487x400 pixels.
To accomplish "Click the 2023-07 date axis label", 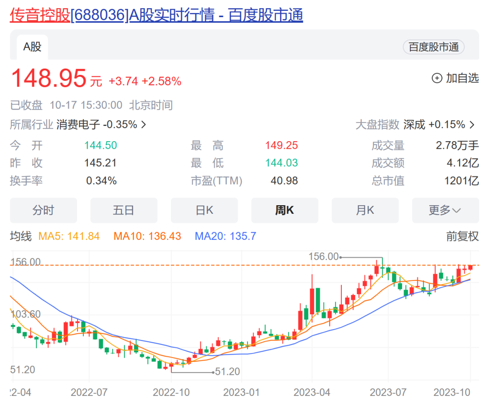I will [x=388, y=392].
